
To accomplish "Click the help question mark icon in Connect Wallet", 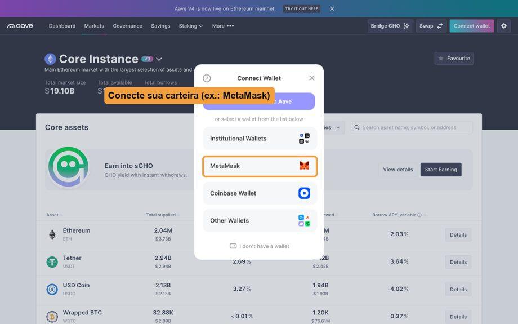I will tap(207, 78).
